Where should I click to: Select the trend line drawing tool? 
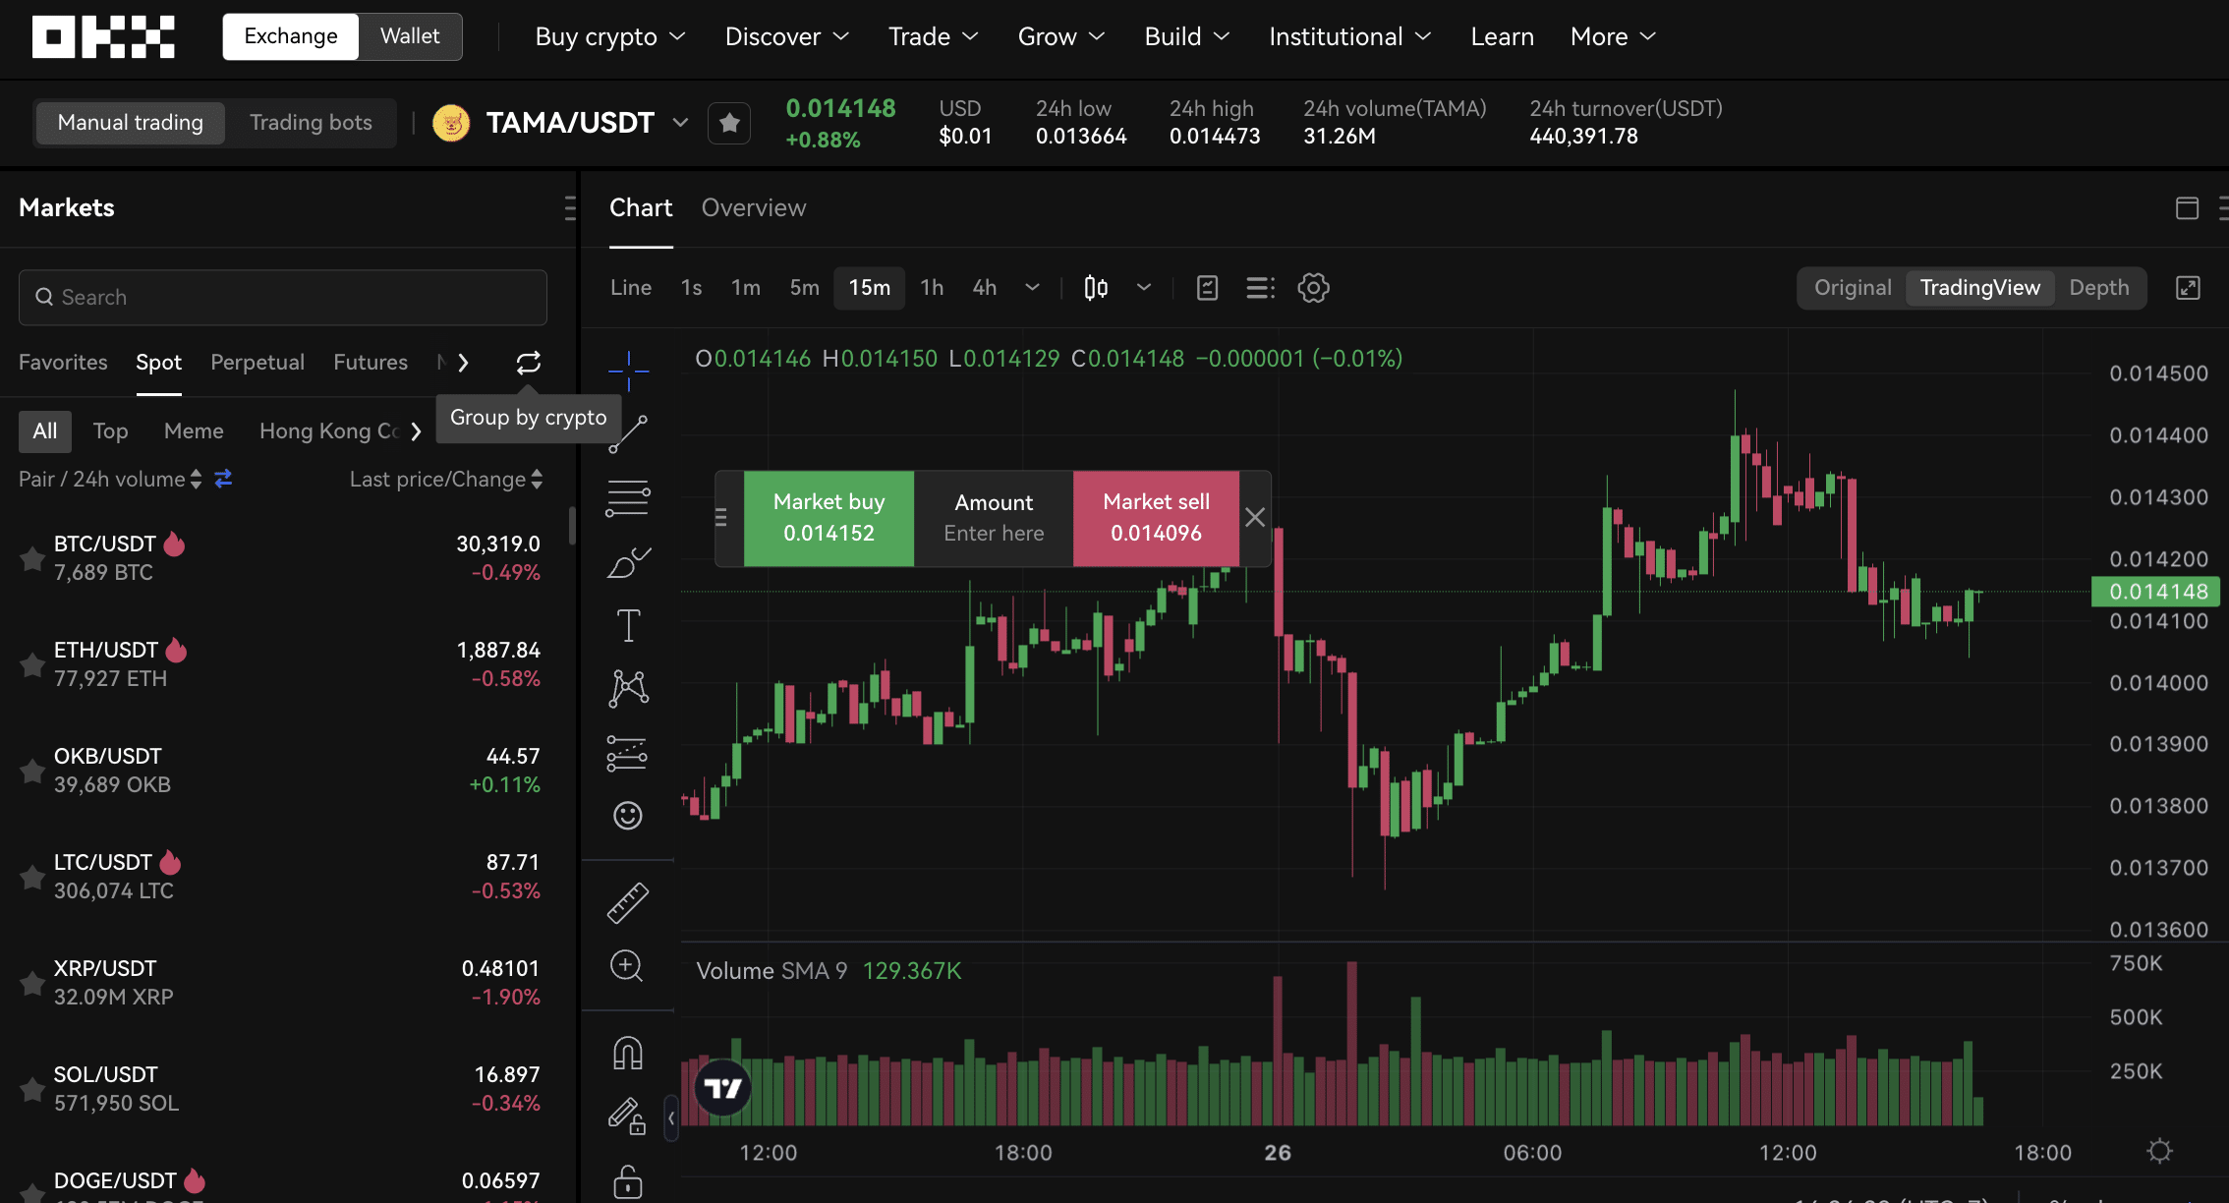click(628, 433)
